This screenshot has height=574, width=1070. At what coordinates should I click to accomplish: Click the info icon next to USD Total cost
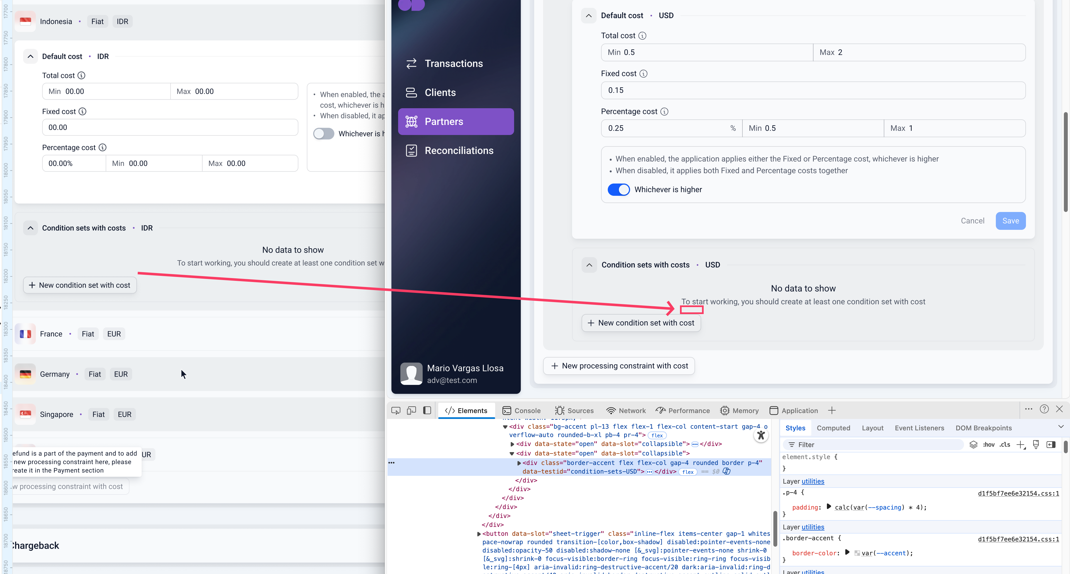(642, 36)
